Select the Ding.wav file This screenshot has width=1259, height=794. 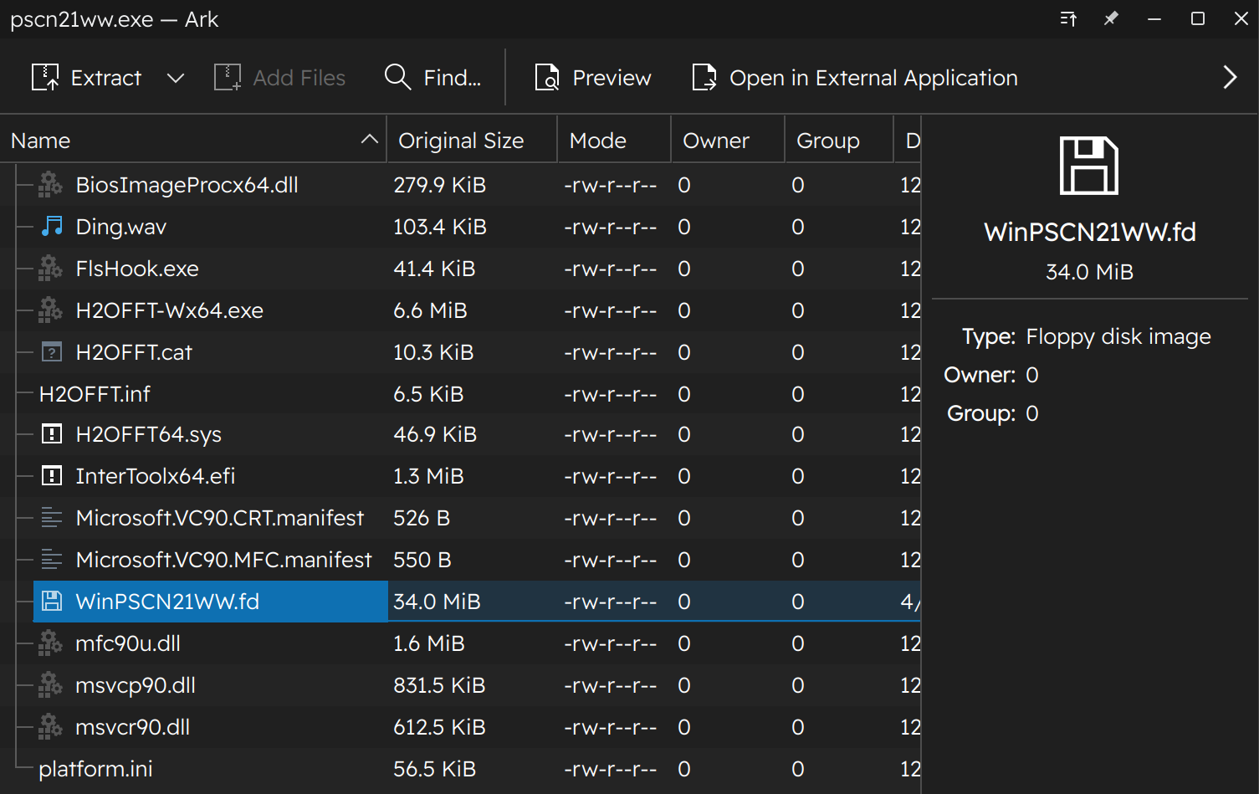click(120, 227)
